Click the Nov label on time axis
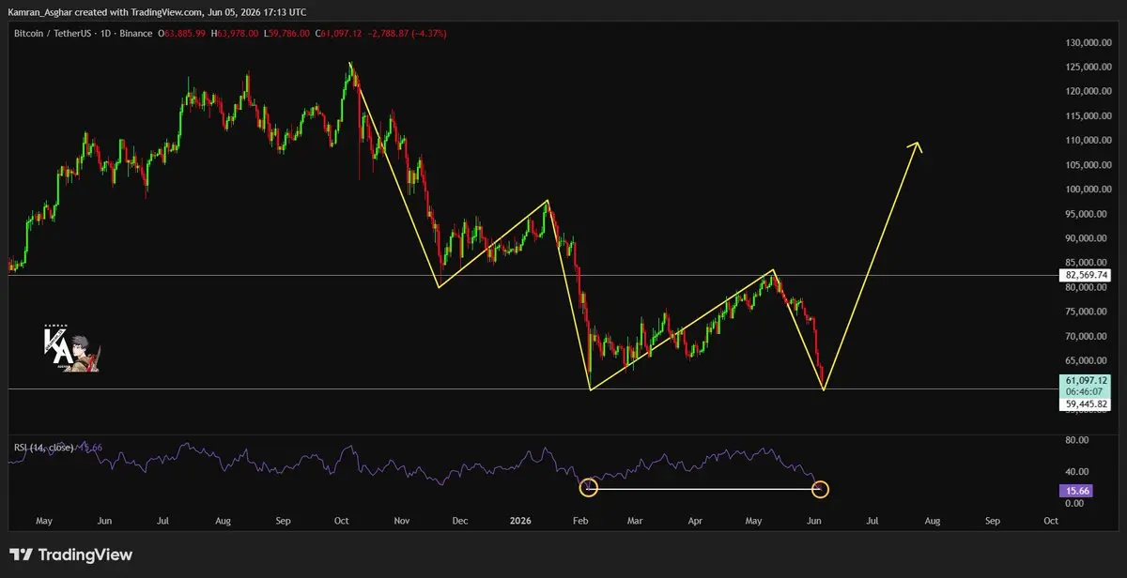Viewport: 1127px width, 578px height. pyautogui.click(x=402, y=520)
